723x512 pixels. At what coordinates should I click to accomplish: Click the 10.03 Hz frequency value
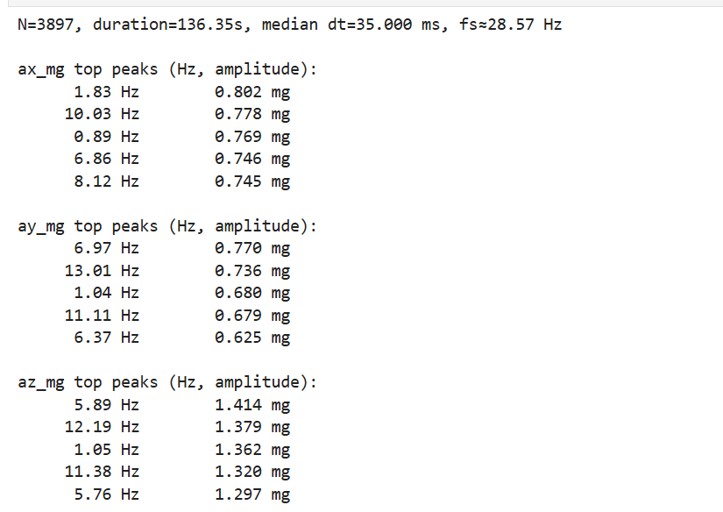pos(102,114)
